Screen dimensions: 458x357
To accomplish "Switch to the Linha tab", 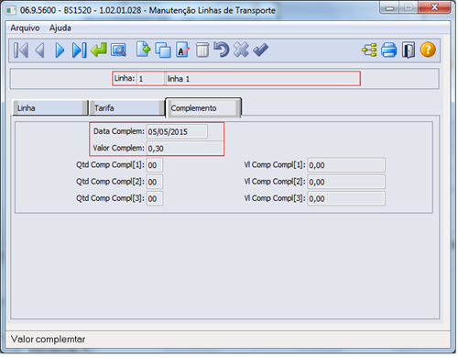I will pyautogui.click(x=50, y=108).
